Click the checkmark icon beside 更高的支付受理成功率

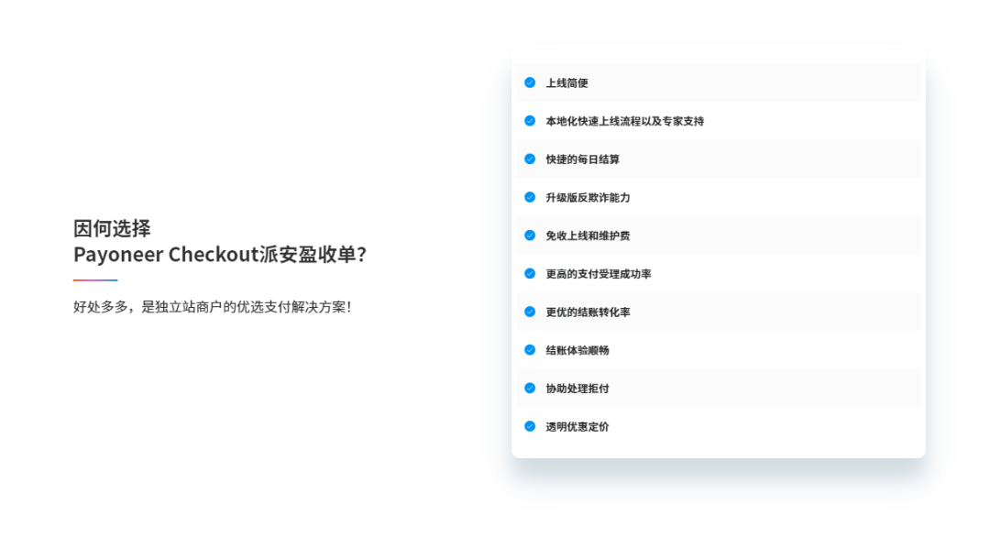[530, 273]
